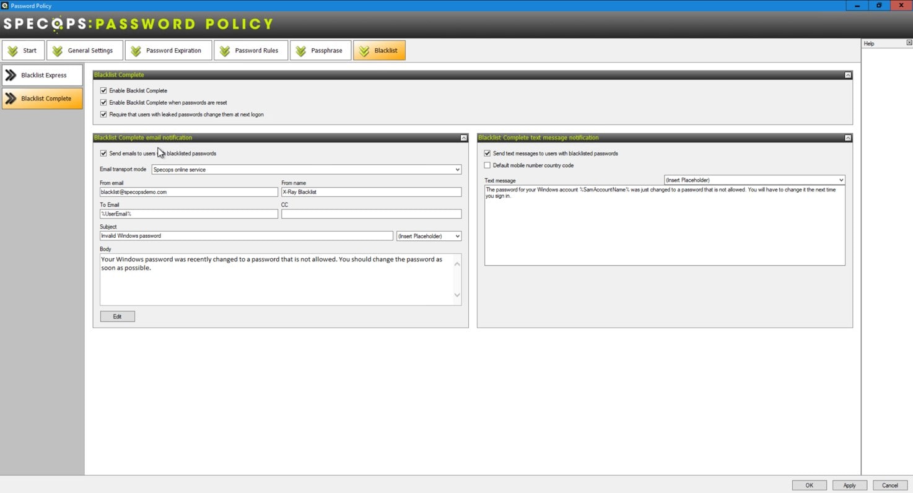Click the green arrow icon on Start tab
Screen dimensions: 913x493
[x=14, y=50]
